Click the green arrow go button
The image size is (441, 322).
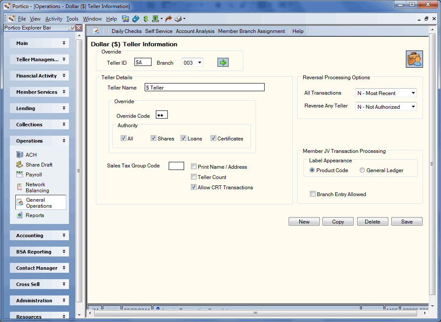pyautogui.click(x=223, y=63)
